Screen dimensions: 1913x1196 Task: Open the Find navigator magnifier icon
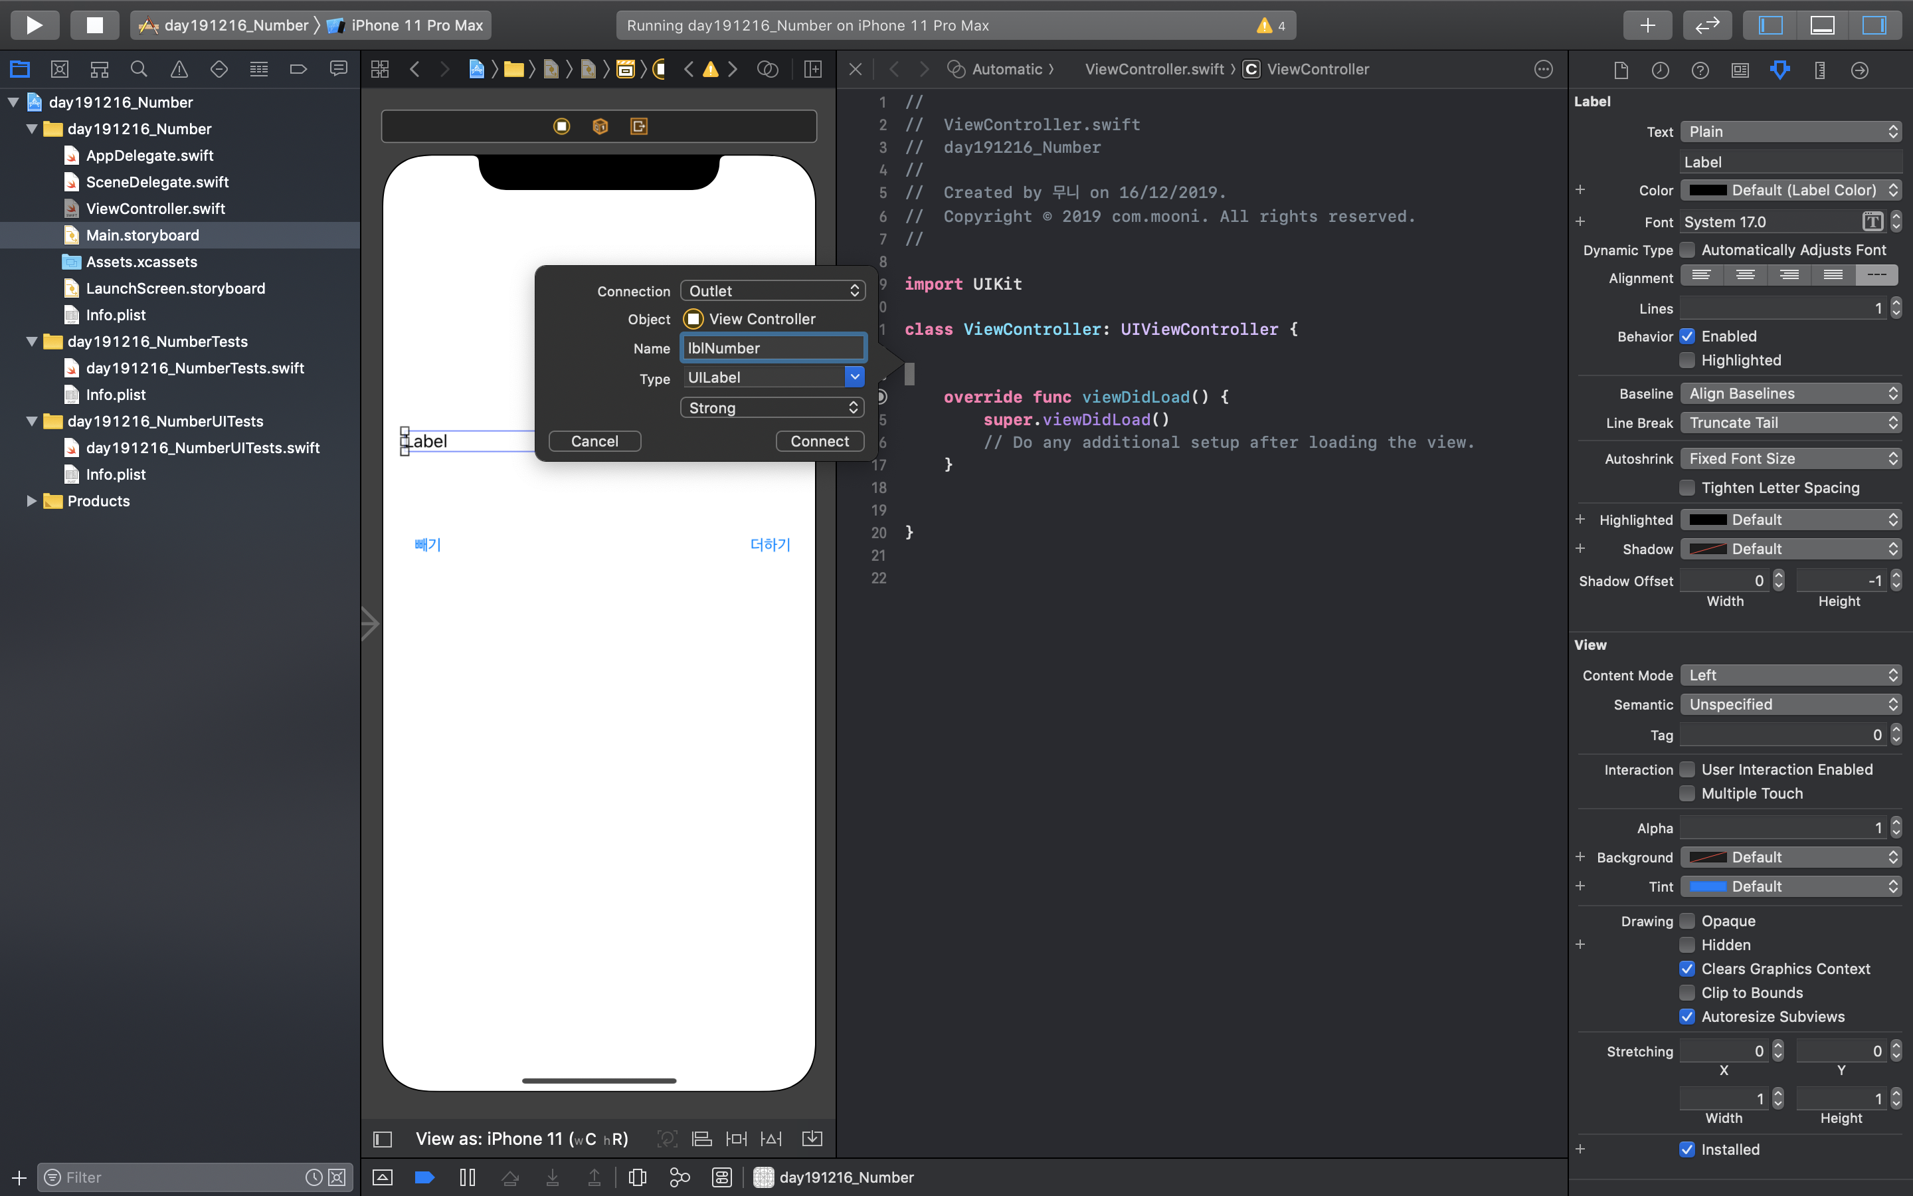click(139, 70)
